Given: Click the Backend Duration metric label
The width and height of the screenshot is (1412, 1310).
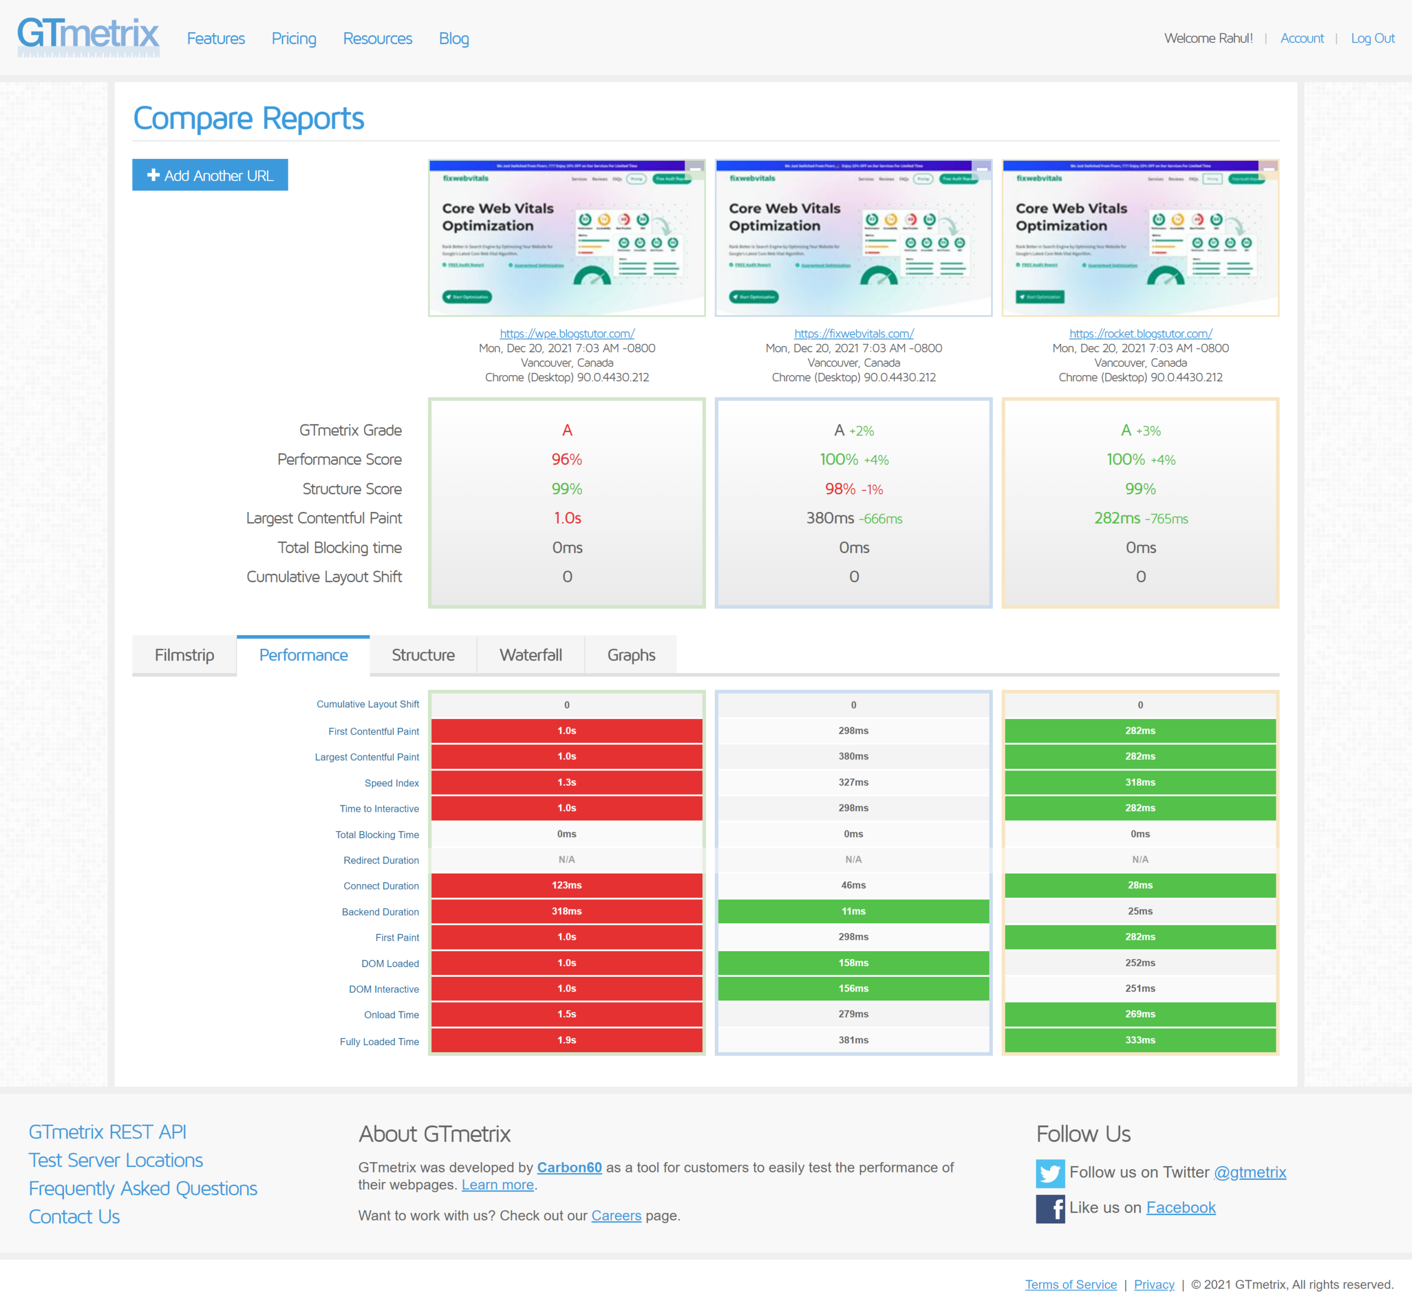Looking at the screenshot, I should coord(381,912).
